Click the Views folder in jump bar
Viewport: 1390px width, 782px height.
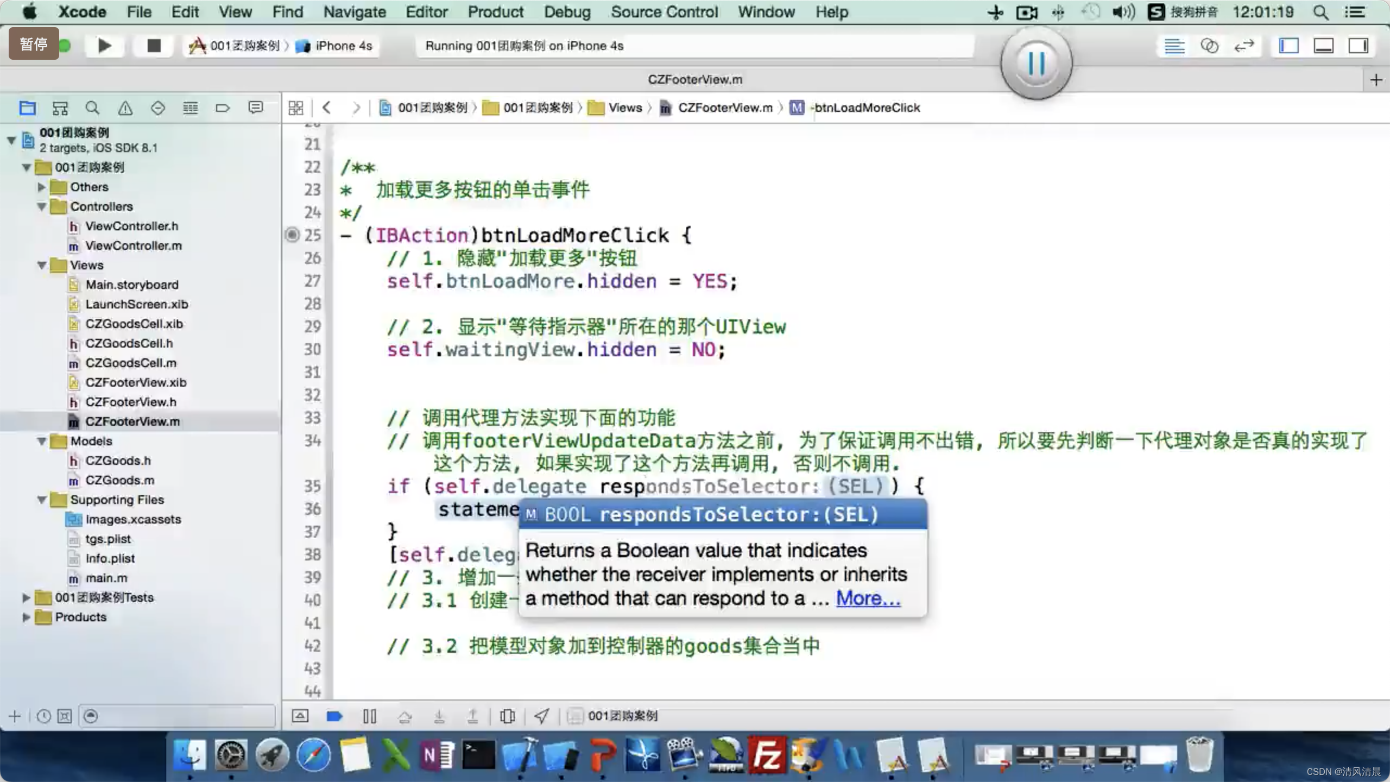(x=616, y=108)
